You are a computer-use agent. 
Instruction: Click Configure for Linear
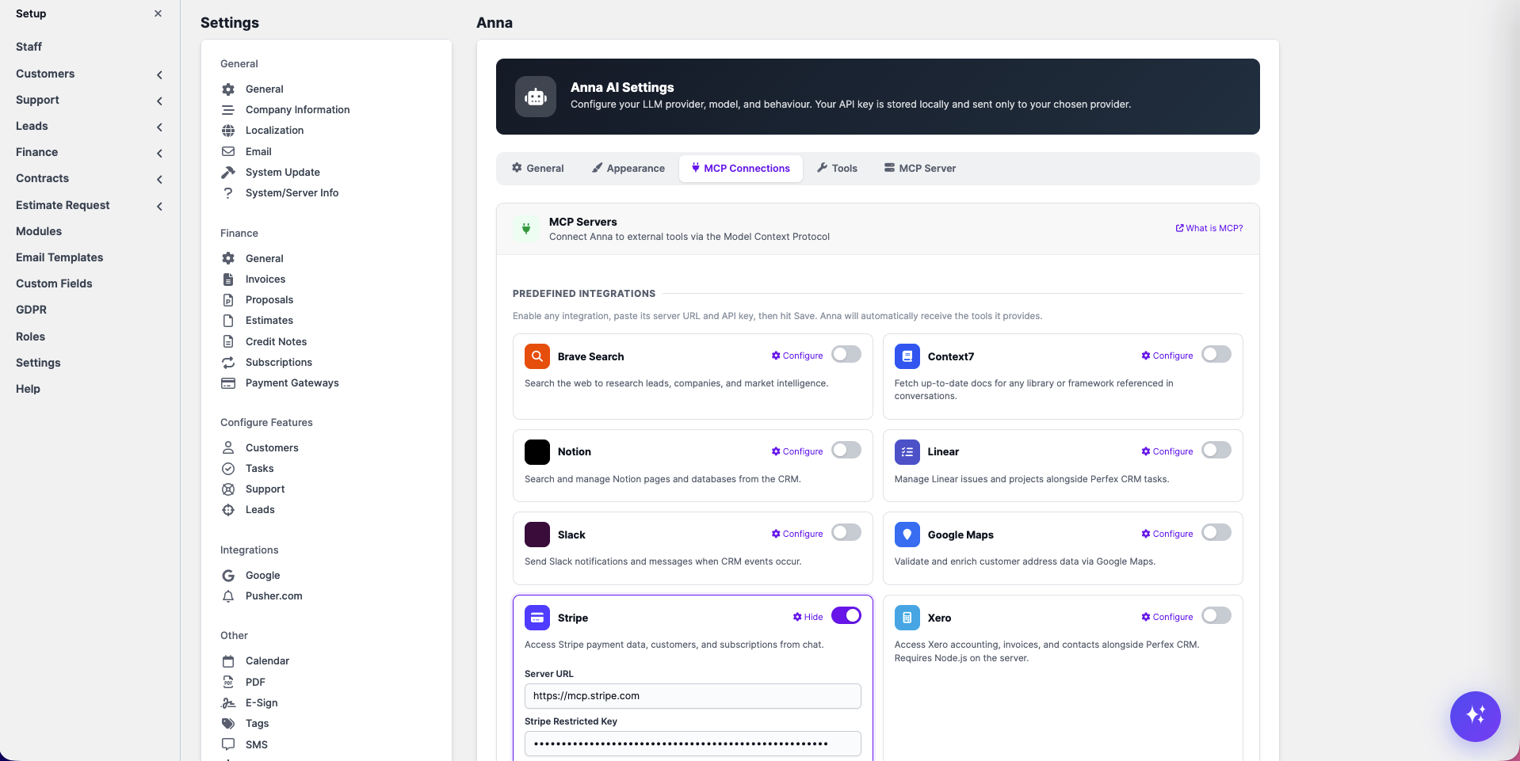tap(1167, 451)
